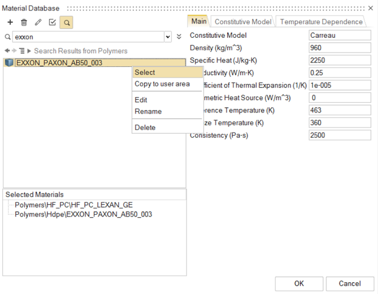
Task: Expand the double-chevron search options
Action: point(179,37)
